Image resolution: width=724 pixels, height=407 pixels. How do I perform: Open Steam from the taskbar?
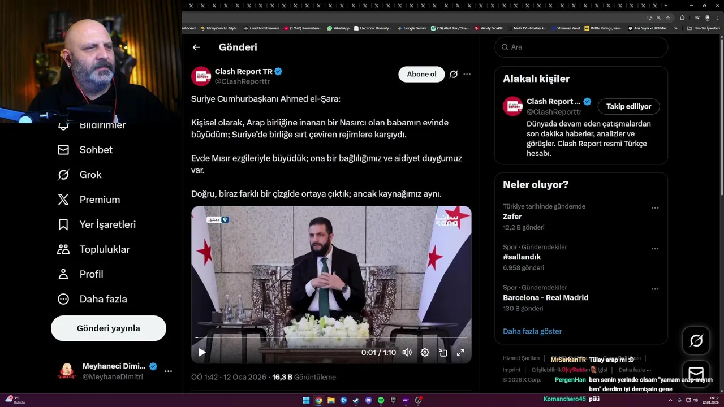(356, 400)
